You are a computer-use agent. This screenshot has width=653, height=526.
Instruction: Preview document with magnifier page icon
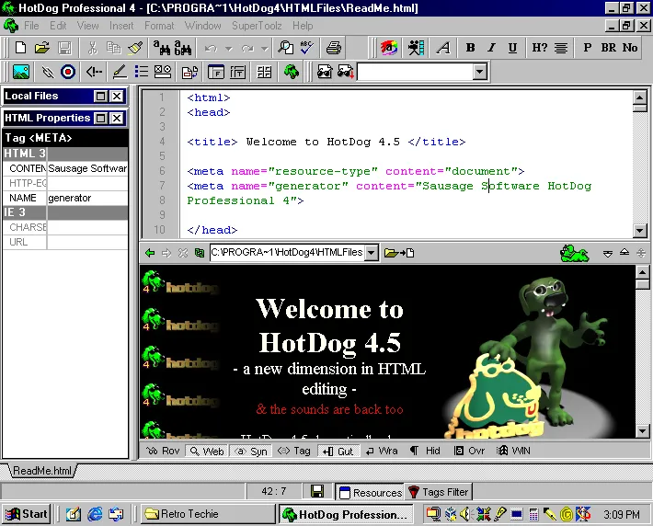click(286, 48)
